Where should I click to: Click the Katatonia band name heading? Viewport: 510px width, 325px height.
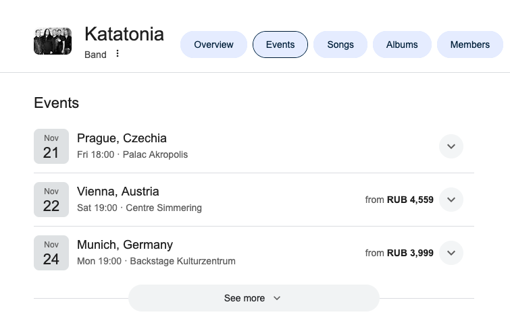tap(124, 34)
